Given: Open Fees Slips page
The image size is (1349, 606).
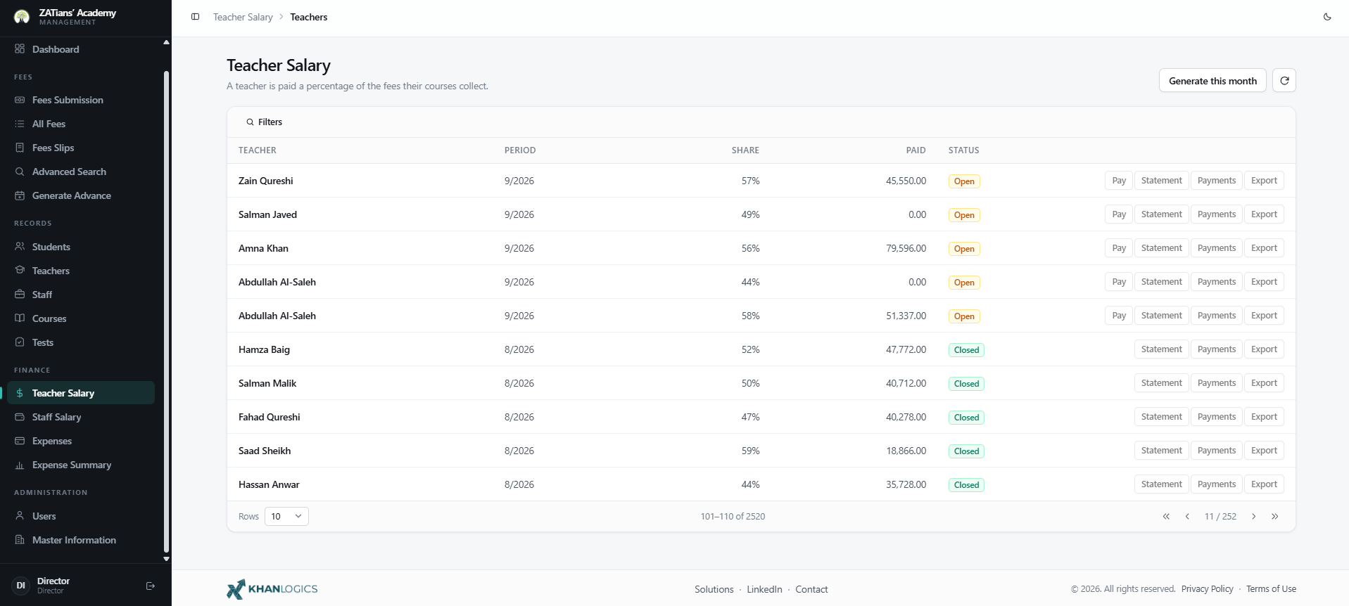Looking at the screenshot, I should 81,148.
